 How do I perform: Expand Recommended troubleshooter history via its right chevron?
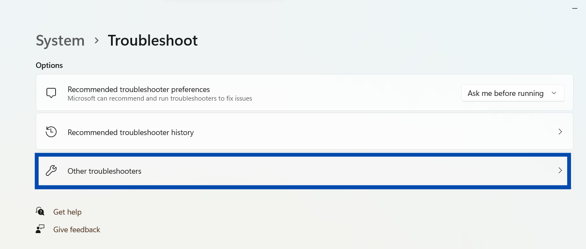pos(560,132)
